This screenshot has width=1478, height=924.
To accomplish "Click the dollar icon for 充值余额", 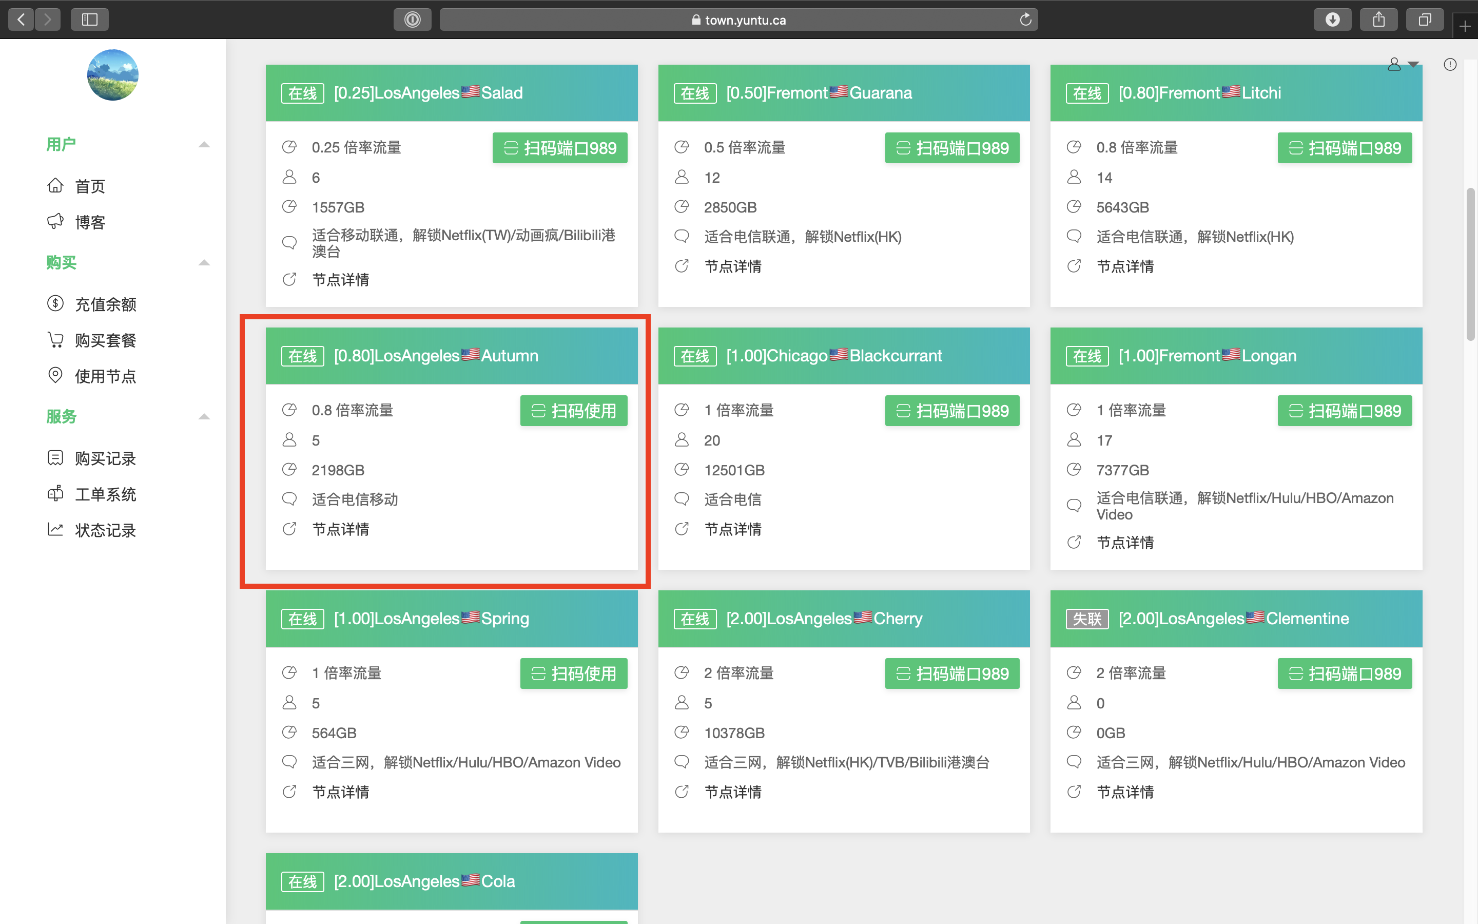I will click(55, 303).
